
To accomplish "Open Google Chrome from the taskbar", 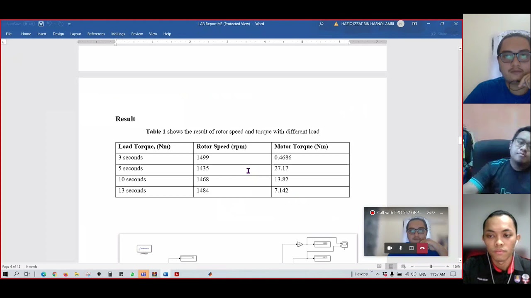I will pyautogui.click(x=54, y=274).
